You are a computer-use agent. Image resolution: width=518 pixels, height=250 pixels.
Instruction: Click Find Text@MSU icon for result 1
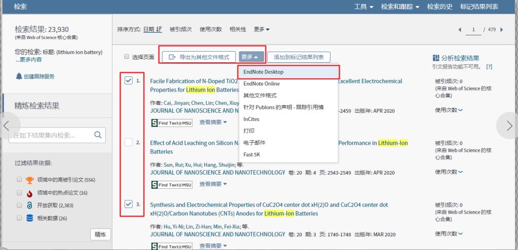[x=172, y=123]
